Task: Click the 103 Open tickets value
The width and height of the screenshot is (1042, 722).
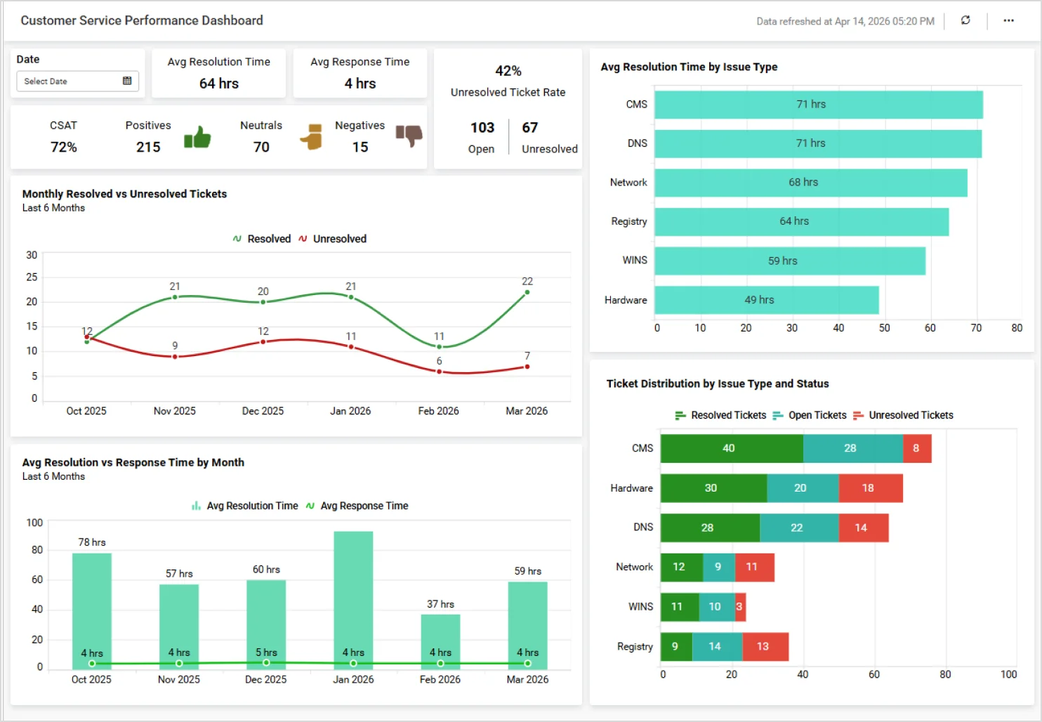Action: pos(482,127)
